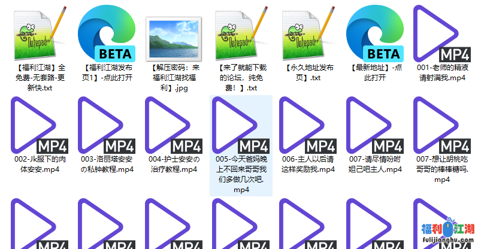Select the 006 MP4 video icon
Viewport: 481px width, 249px height.
click(308, 123)
